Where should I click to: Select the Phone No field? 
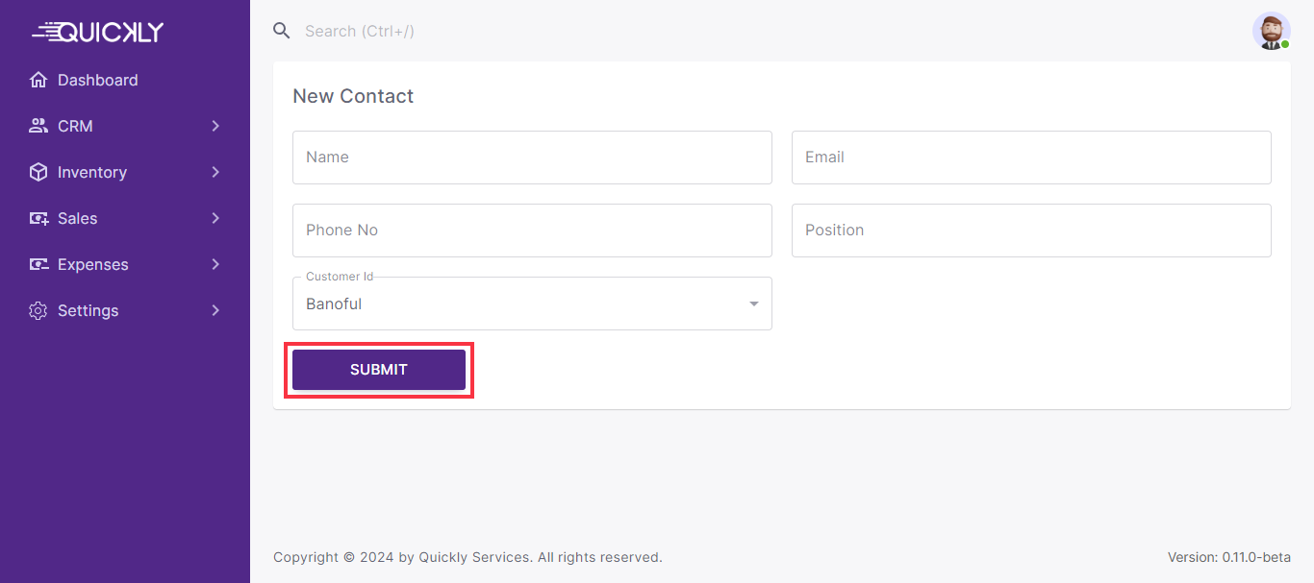coord(532,231)
